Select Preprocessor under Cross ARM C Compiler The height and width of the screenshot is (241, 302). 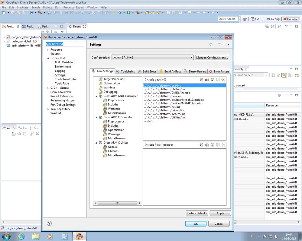pos(116,122)
